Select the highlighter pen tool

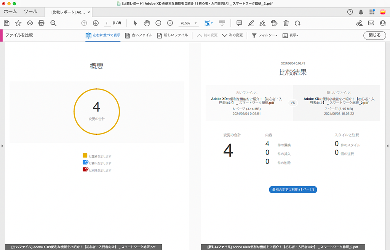coord(251,23)
